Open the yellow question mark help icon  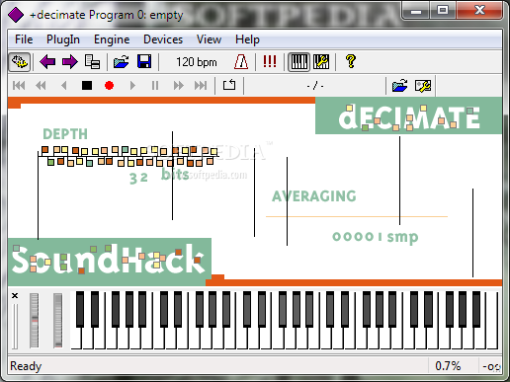pyautogui.click(x=351, y=61)
